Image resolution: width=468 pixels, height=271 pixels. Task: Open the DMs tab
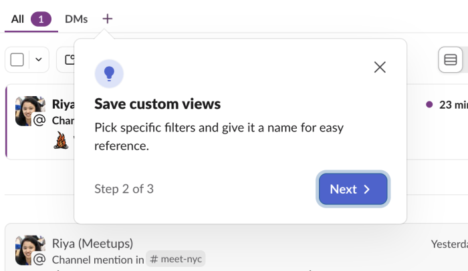click(x=76, y=19)
